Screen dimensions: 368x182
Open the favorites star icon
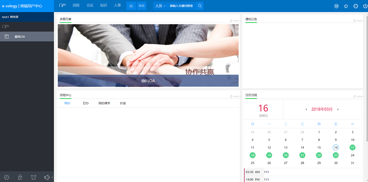(x=346, y=6)
